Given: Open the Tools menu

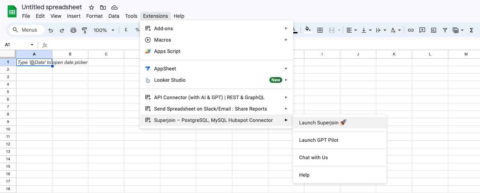Looking at the screenshot, I should click(131, 16).
